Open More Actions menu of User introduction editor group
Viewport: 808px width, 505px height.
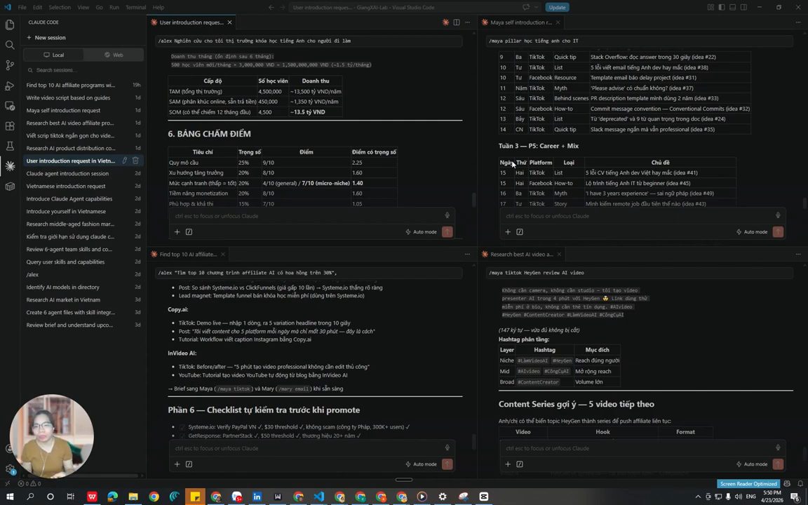467,22
